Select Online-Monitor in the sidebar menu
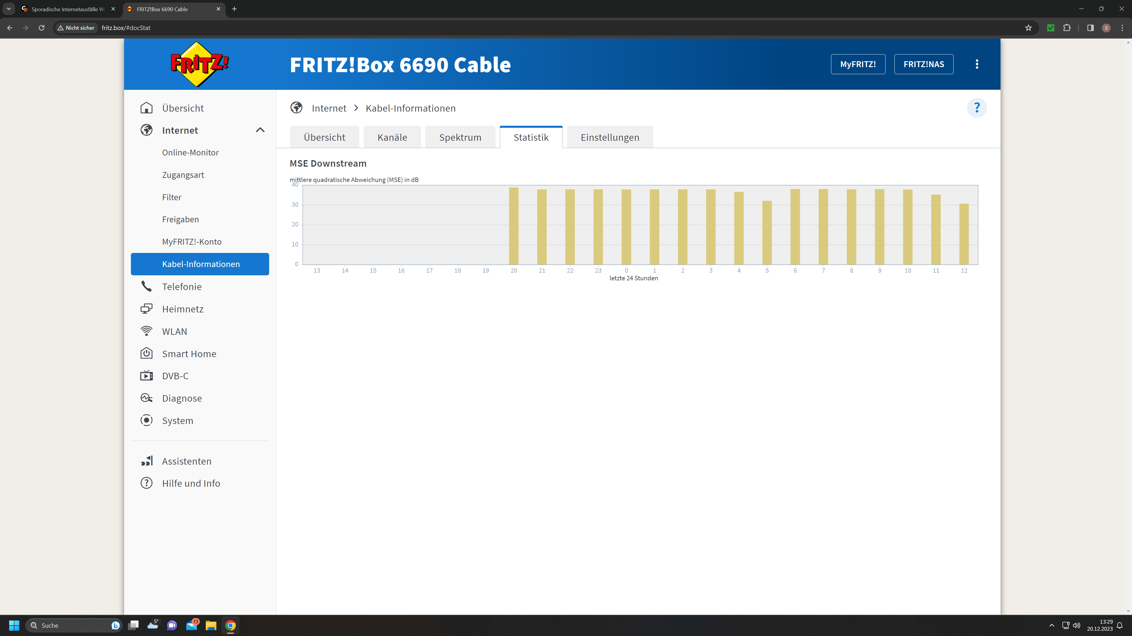The width and height of the screenshot is (1132, 636). click(x=190, y=152)
